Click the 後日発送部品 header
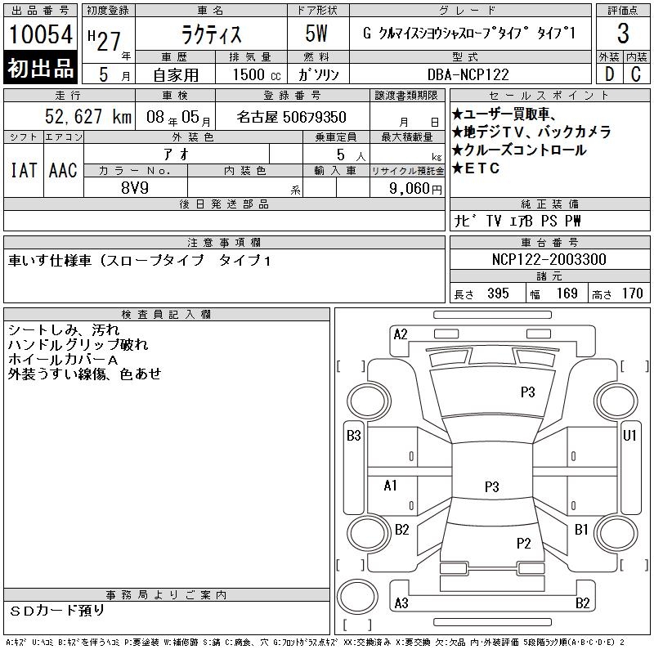Image resolution: width=654 pixels, height=654 pixels. pyautogui.click(x=224, y=204)
